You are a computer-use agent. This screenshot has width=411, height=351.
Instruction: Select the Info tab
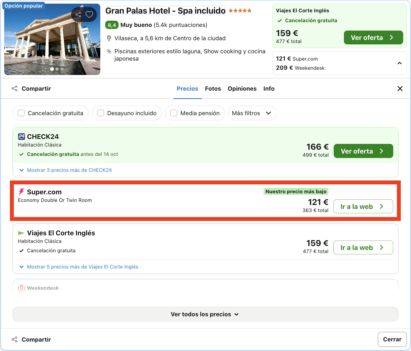269,89
